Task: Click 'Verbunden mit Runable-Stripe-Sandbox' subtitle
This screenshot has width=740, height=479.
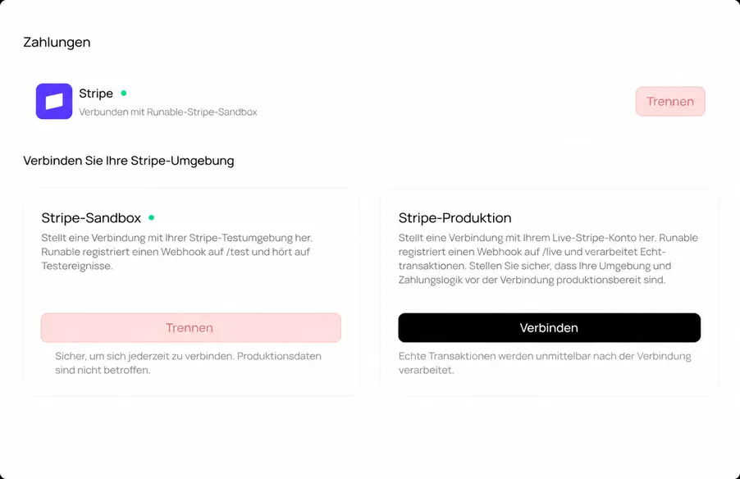Action: click(x=168, y=112)
